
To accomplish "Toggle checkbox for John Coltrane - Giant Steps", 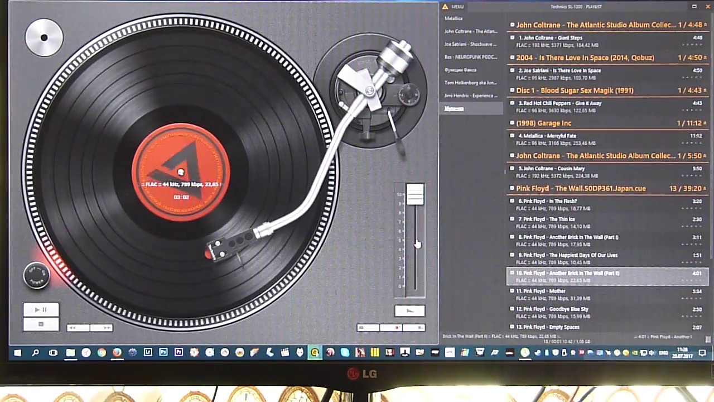I will pyautogui.click(x=512, y=38).
